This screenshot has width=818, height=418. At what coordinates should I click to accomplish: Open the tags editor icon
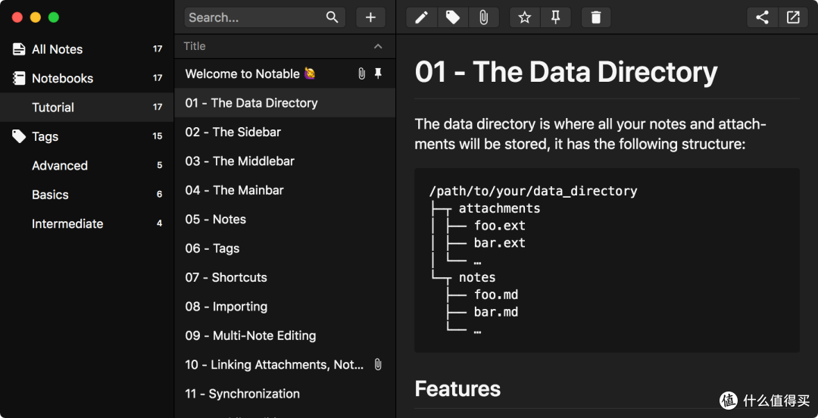tap(452, 17)
